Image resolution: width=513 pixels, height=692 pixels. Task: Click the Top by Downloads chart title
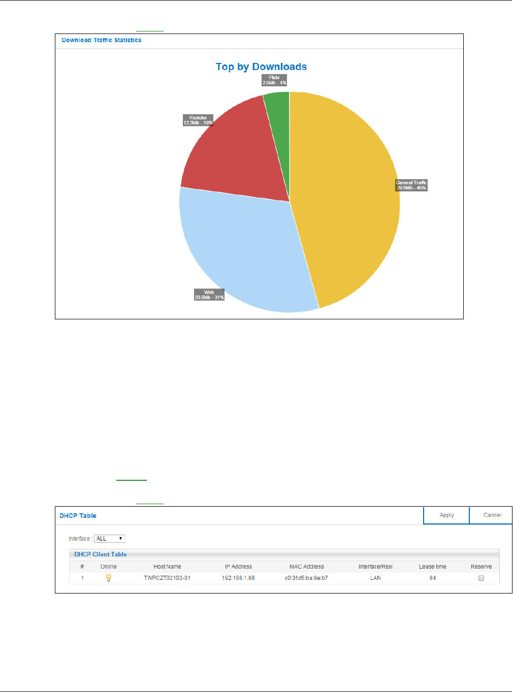coord(261,67)
